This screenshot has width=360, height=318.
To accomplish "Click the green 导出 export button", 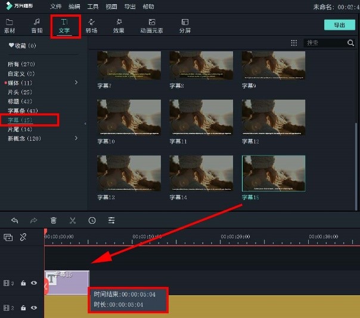I will (340, 25).
